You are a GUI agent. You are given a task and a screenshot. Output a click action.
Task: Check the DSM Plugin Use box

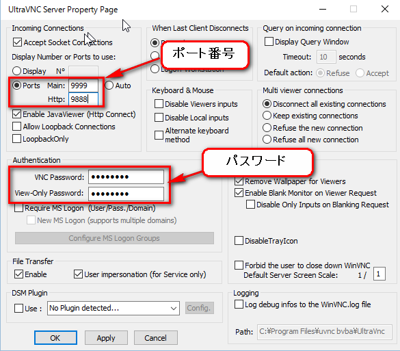[x=19, y=308]
